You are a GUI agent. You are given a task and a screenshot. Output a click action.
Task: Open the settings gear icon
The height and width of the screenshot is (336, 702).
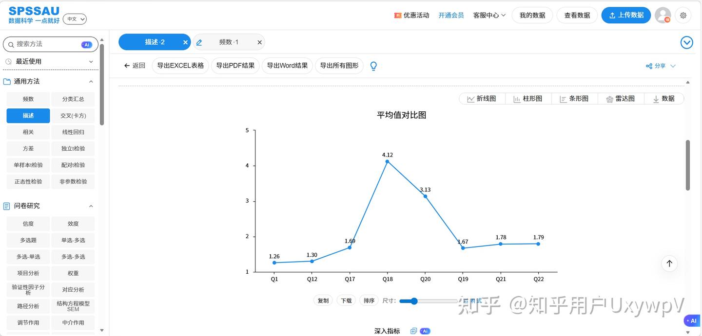(x=683, y=15)
